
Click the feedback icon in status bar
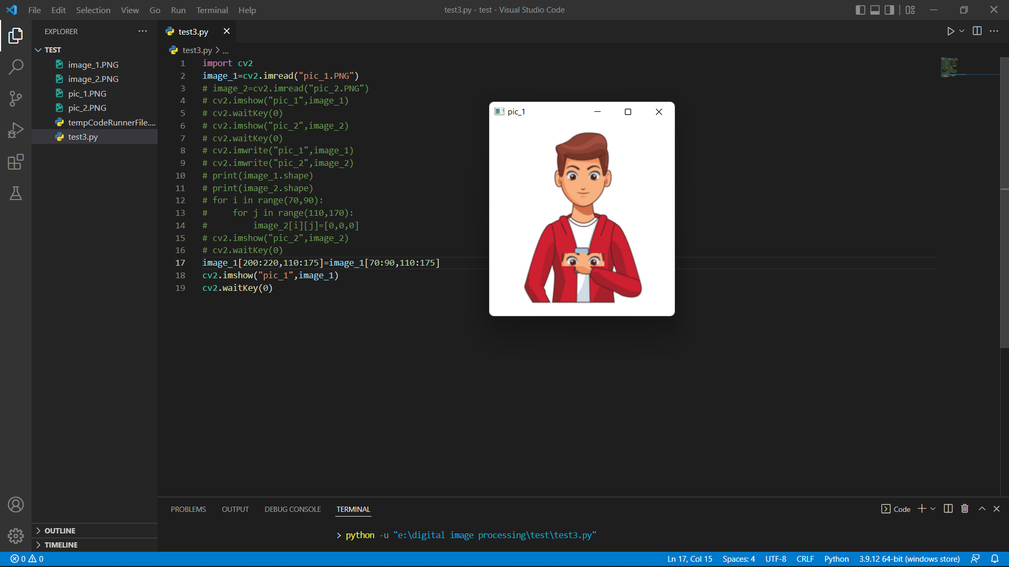[x=975, y=559]
